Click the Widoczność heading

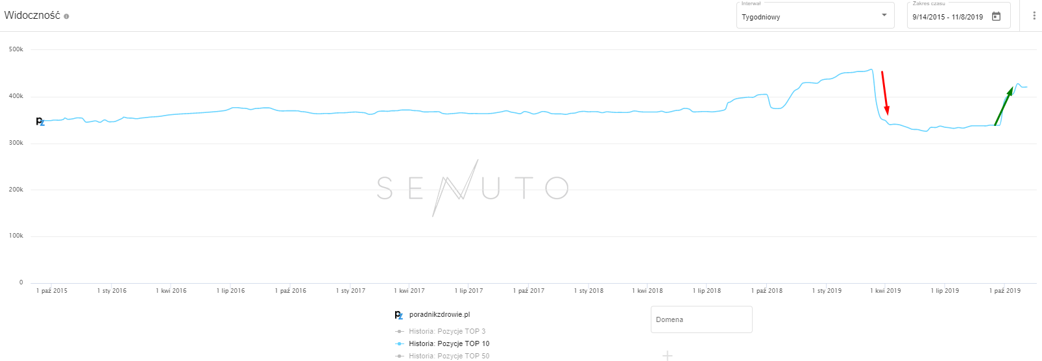coord(32,16)
